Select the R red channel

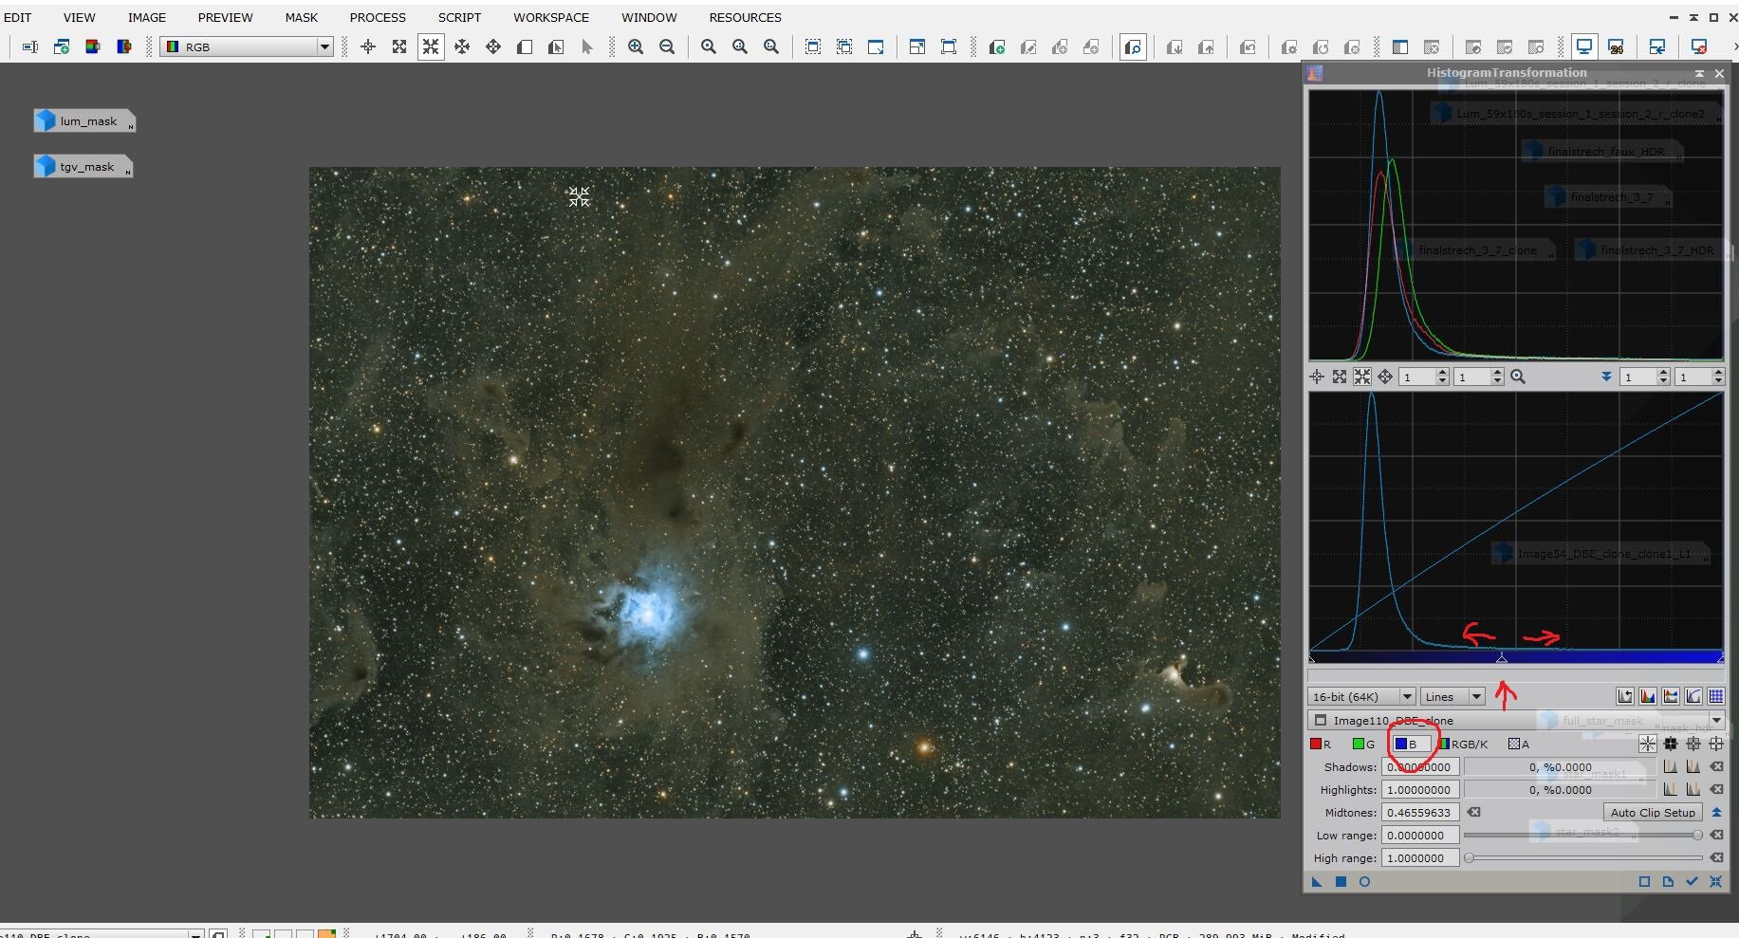(x=1321, y=744)
